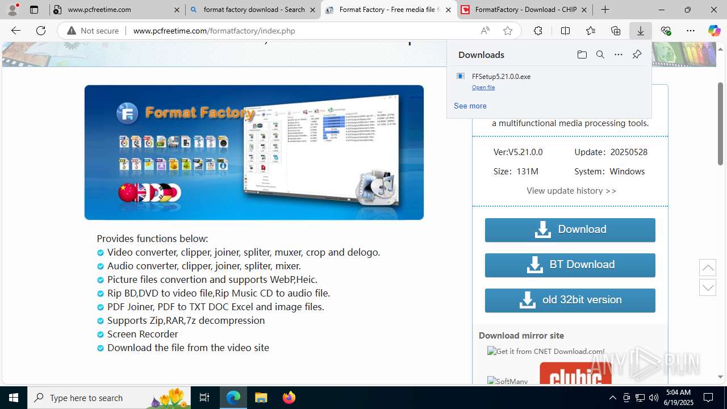The width and height of the screenshot is (727, 409).
Task: Open the taskbar clock showing 5:04 AM
Action: 678,398
